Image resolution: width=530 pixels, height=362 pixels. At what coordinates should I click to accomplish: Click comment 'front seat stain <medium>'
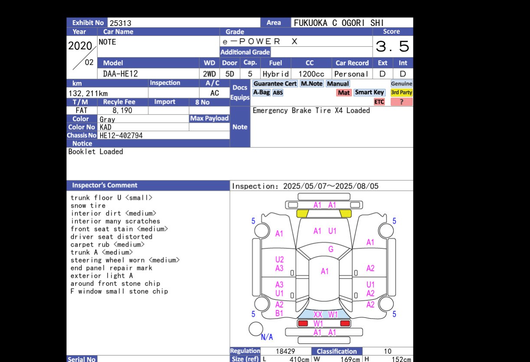click(x=119, y=229)
